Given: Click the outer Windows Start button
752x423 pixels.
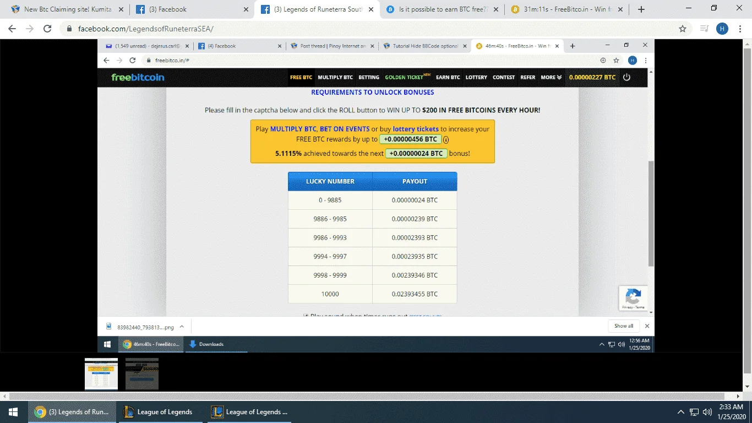Looking at the screenshot, I should 13,411.
